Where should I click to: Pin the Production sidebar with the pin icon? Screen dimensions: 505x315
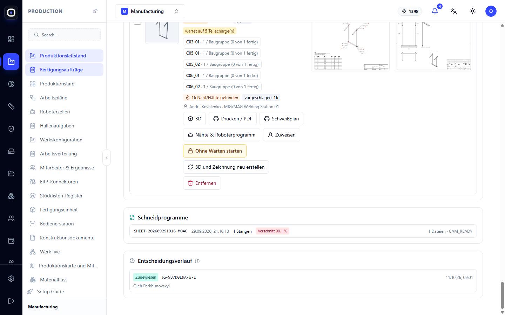(95, 11)
